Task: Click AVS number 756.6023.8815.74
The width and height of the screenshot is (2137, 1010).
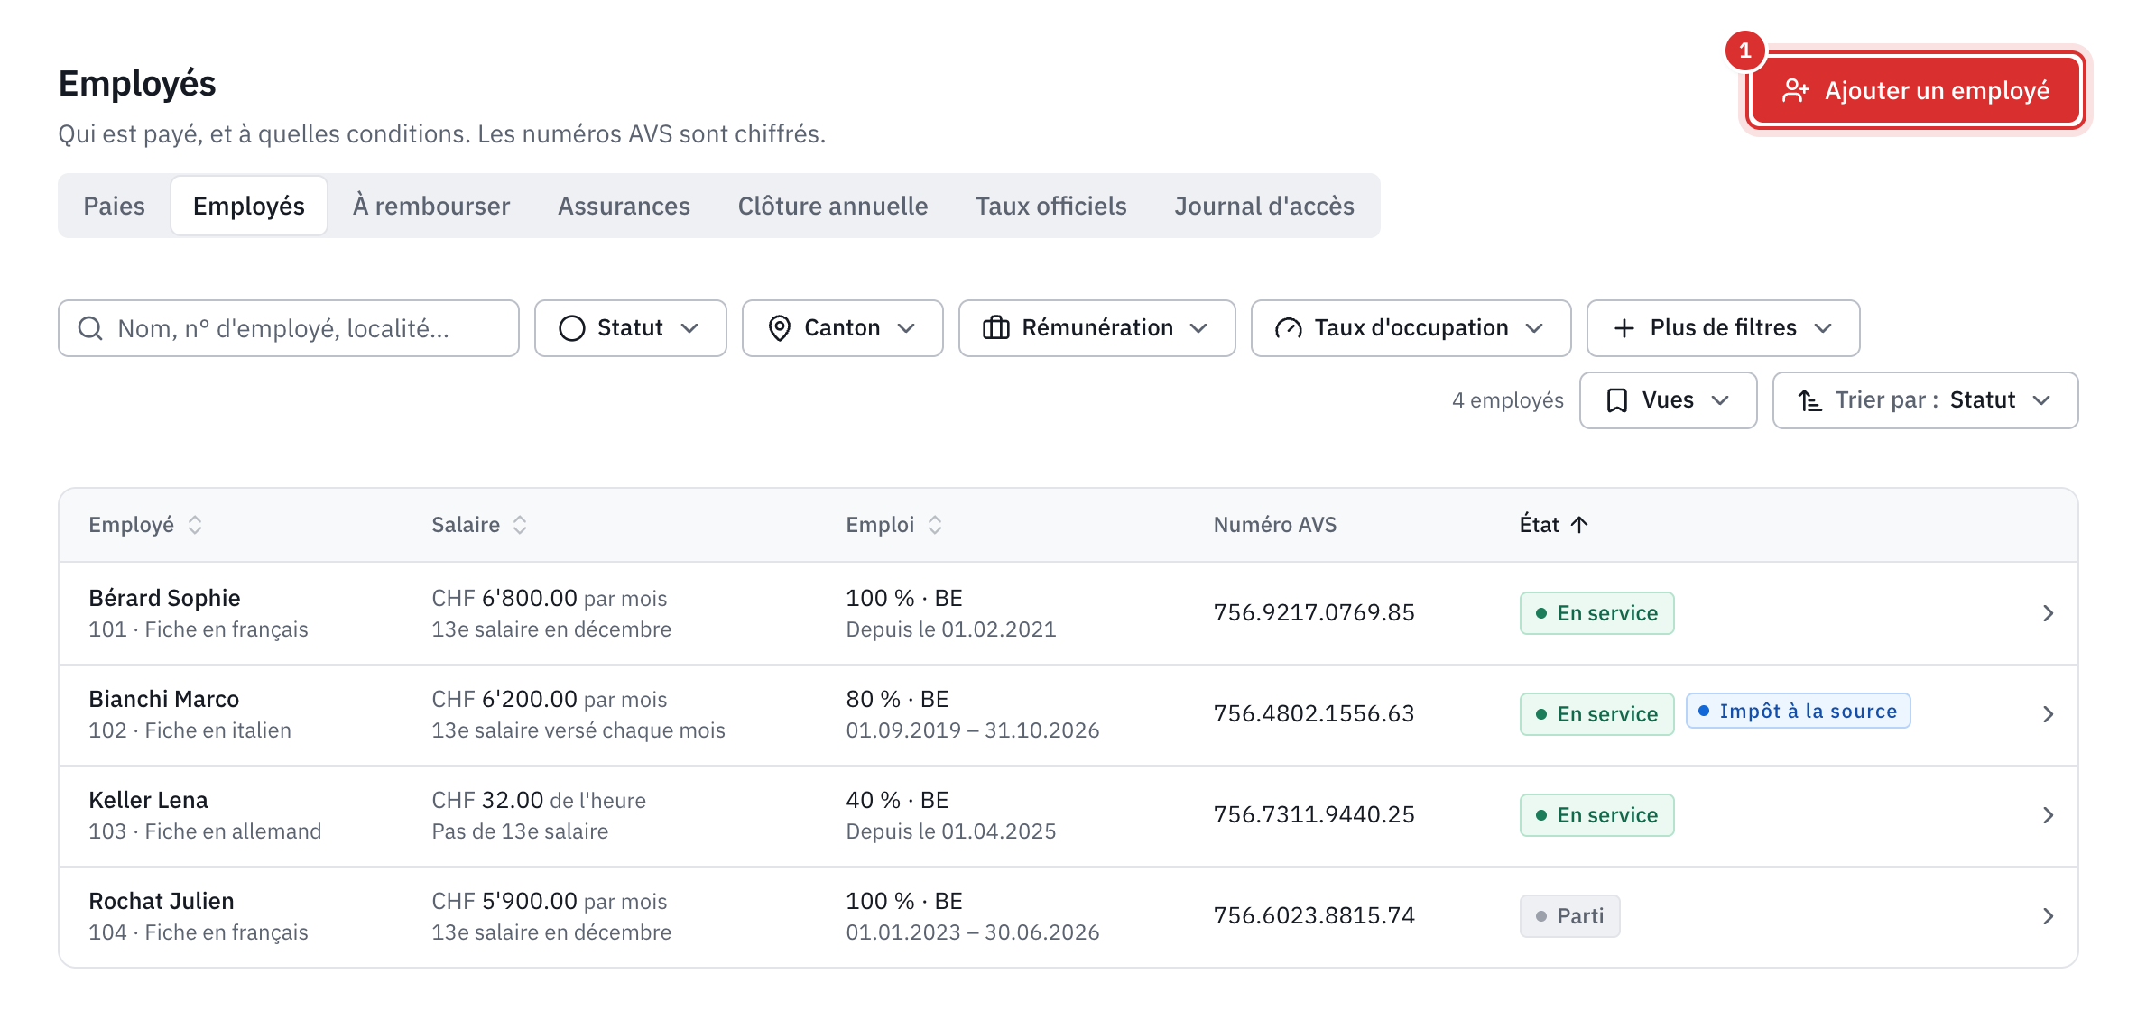Action: tap(1314, 916)
